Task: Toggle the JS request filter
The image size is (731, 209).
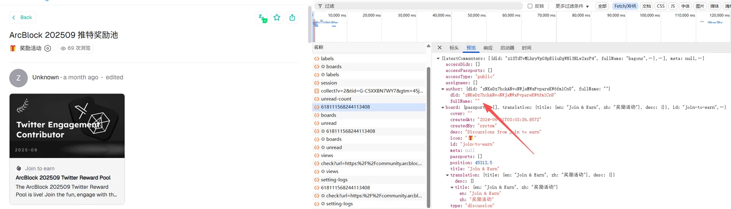Action: pyautogui.click(x=673, y=6)
